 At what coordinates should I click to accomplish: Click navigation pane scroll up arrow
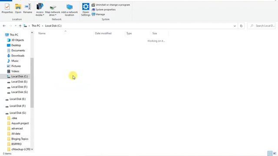32,32
